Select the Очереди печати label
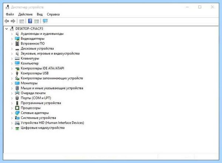This screenshot has width=222, height=163. (33, 93)
